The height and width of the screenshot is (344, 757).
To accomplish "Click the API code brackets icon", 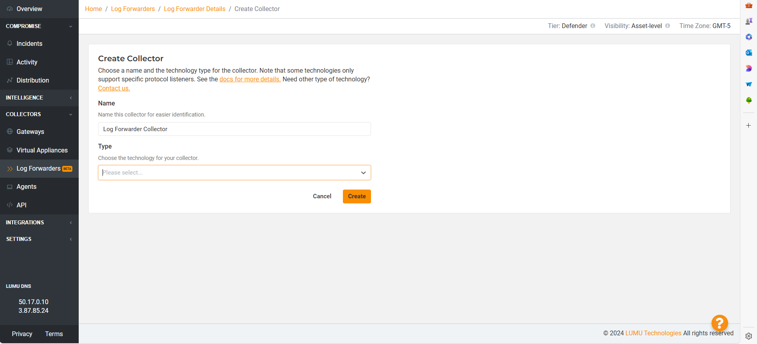I will tap(10, 205).
